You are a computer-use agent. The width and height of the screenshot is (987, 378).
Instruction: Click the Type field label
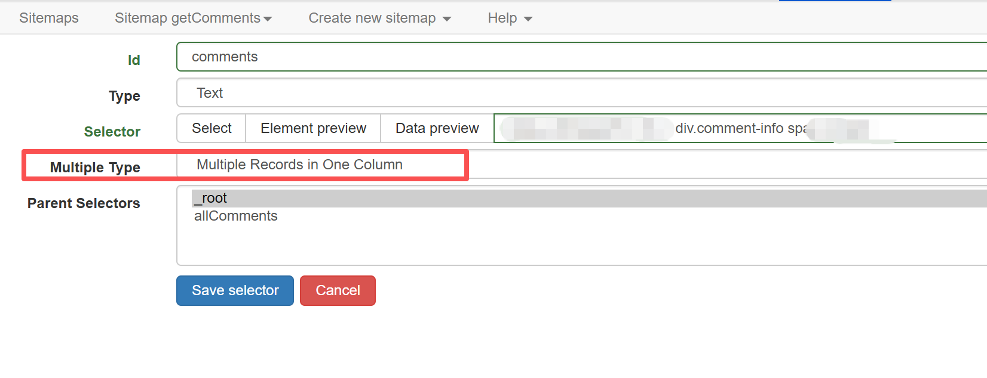tap(124, 96)
